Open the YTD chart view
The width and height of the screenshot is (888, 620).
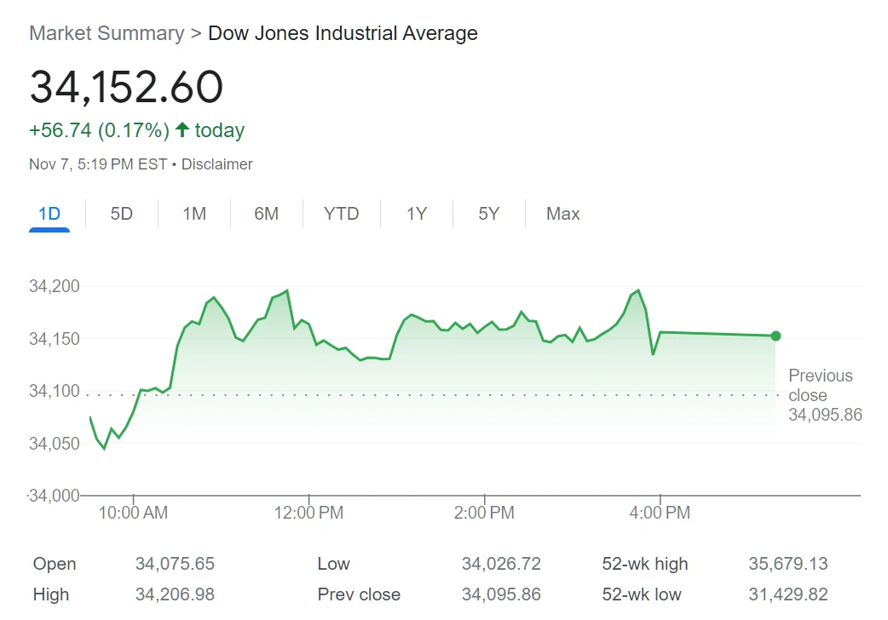point(341,214)
